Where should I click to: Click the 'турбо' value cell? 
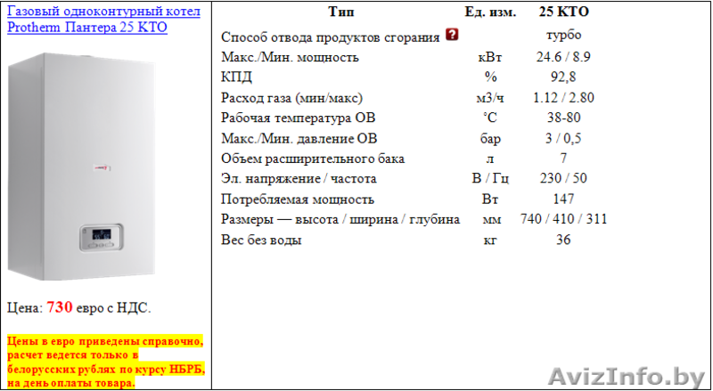pos(564,35)
